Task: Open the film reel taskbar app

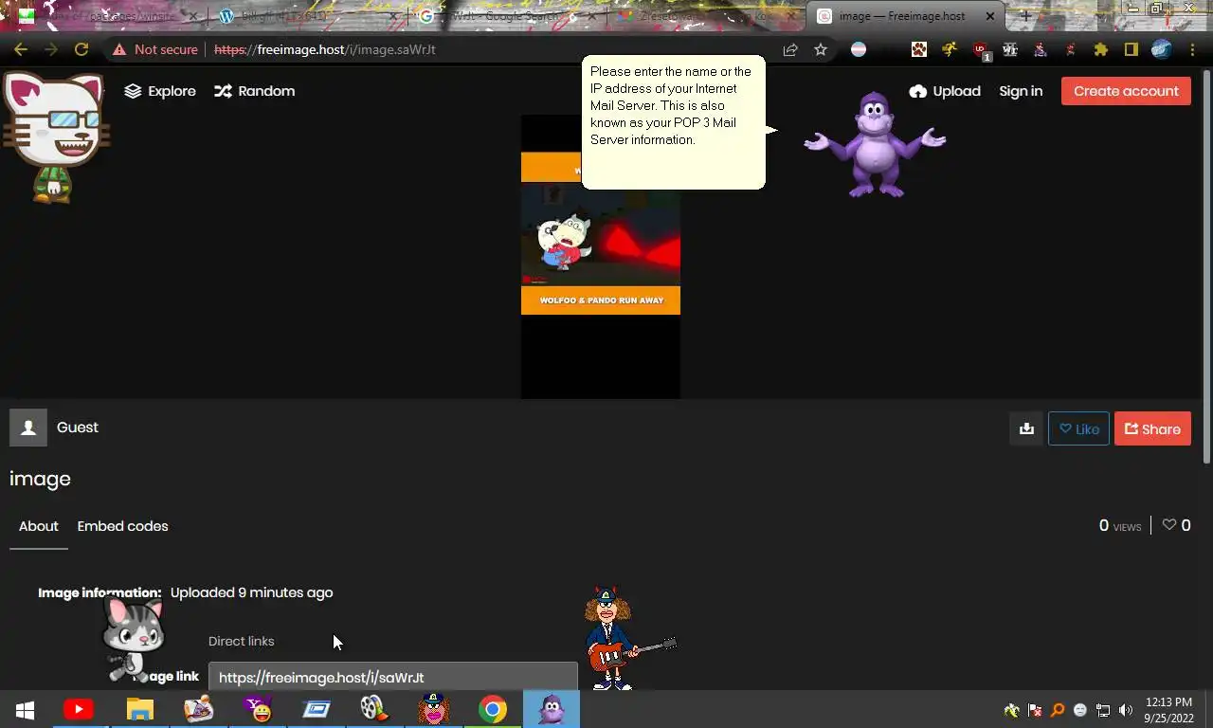Action: 374,710
